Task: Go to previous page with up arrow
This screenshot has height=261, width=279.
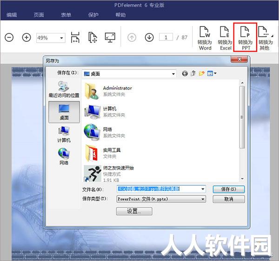Action: click(132, 38)
